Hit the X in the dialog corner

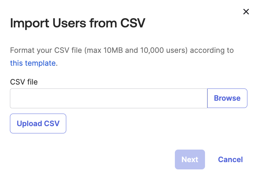(x=246, y=12)
